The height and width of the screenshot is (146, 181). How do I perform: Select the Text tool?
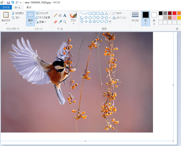pos(65,15)
